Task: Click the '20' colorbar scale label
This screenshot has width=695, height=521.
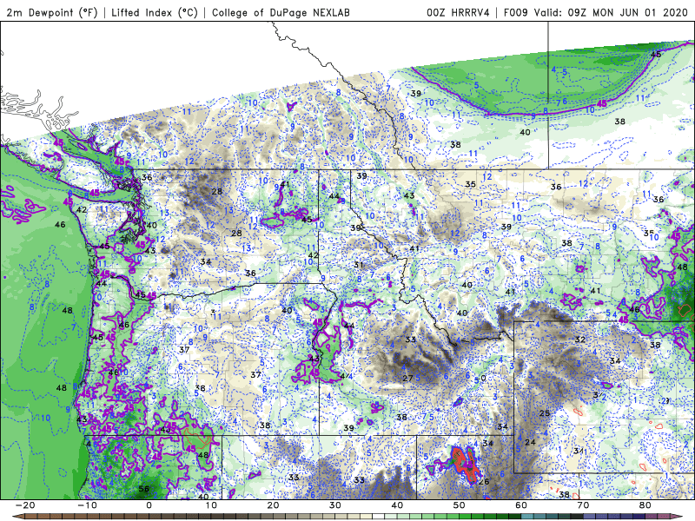Action: coord(273,505)
